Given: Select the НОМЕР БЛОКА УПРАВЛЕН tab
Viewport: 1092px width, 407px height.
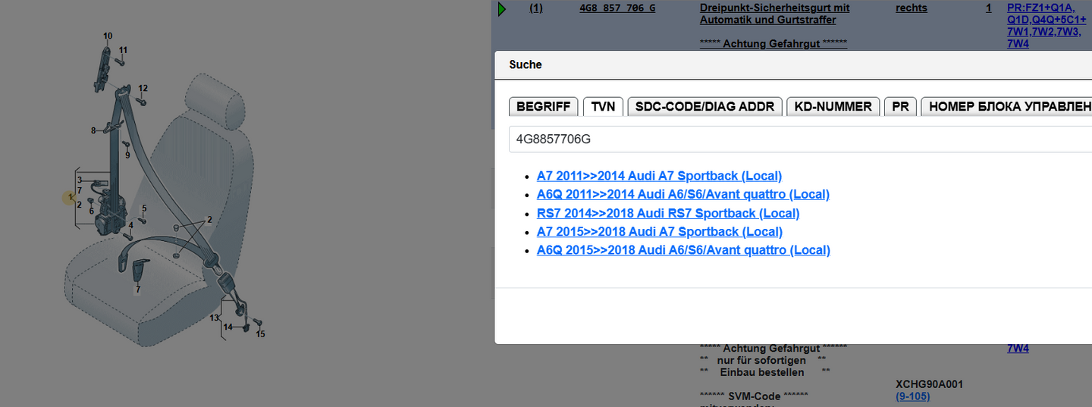Looking at the screenshot, I should (x=1006, y=106).
